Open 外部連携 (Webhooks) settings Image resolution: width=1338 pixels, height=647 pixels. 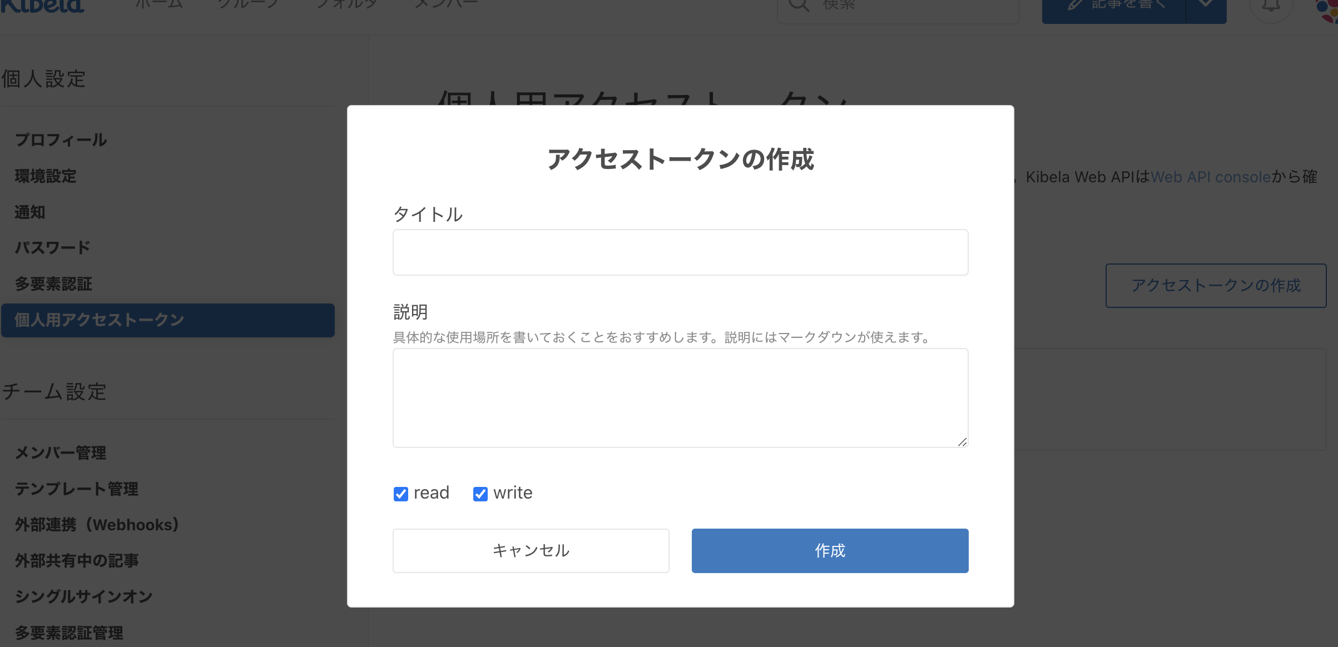[x=97, y=525]
